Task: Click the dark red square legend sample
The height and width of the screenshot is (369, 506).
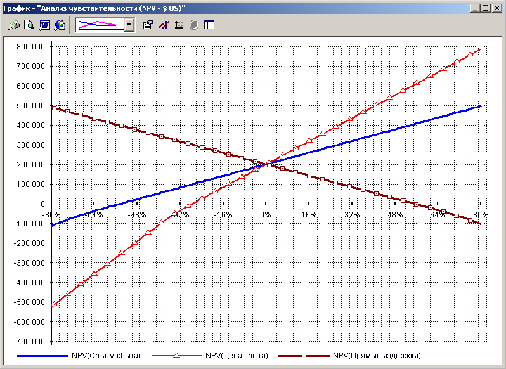Action: (304, 356)
